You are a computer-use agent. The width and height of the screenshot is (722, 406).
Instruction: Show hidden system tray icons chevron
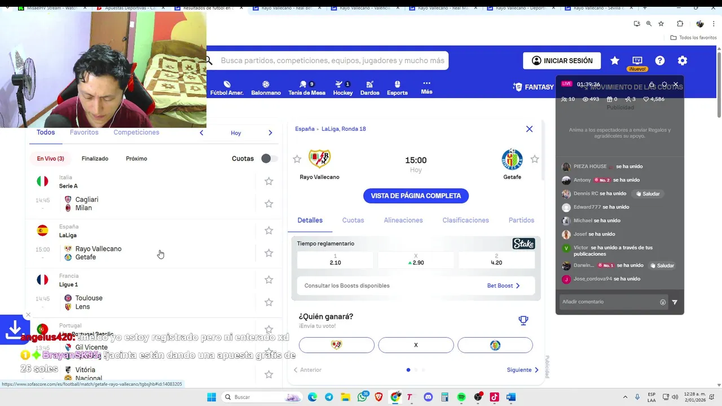pyautogui.click(x=625, y=397)
